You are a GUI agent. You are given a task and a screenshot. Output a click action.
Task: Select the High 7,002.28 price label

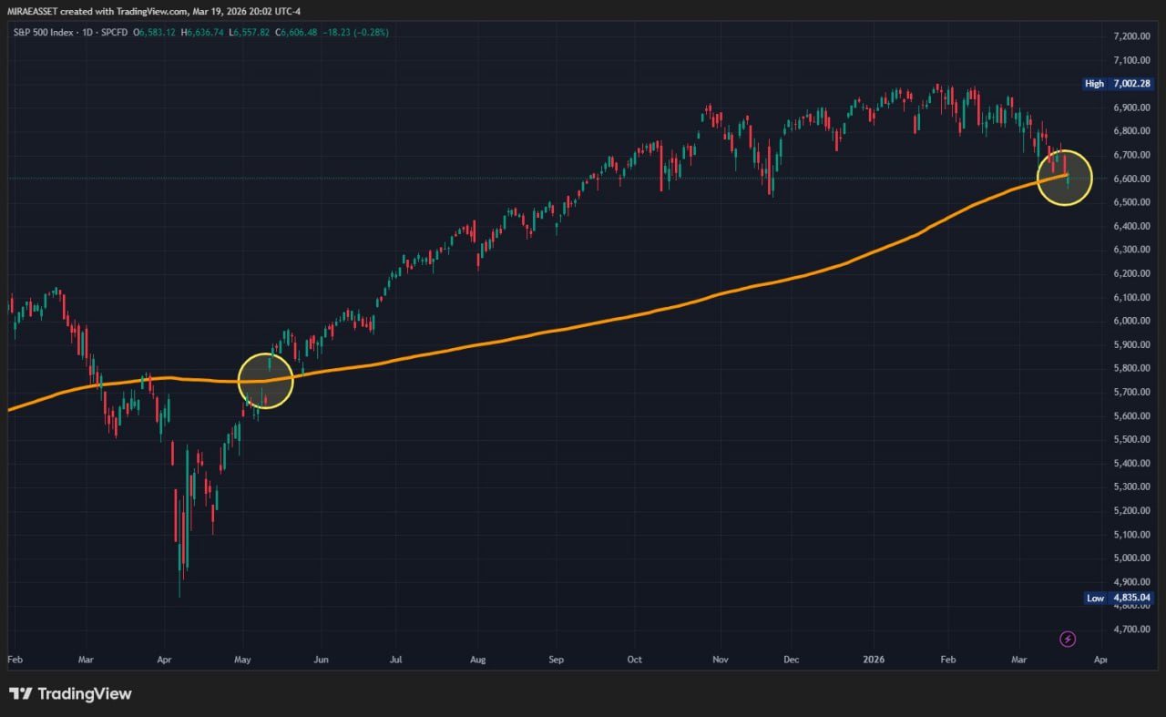coord(1118,84)
